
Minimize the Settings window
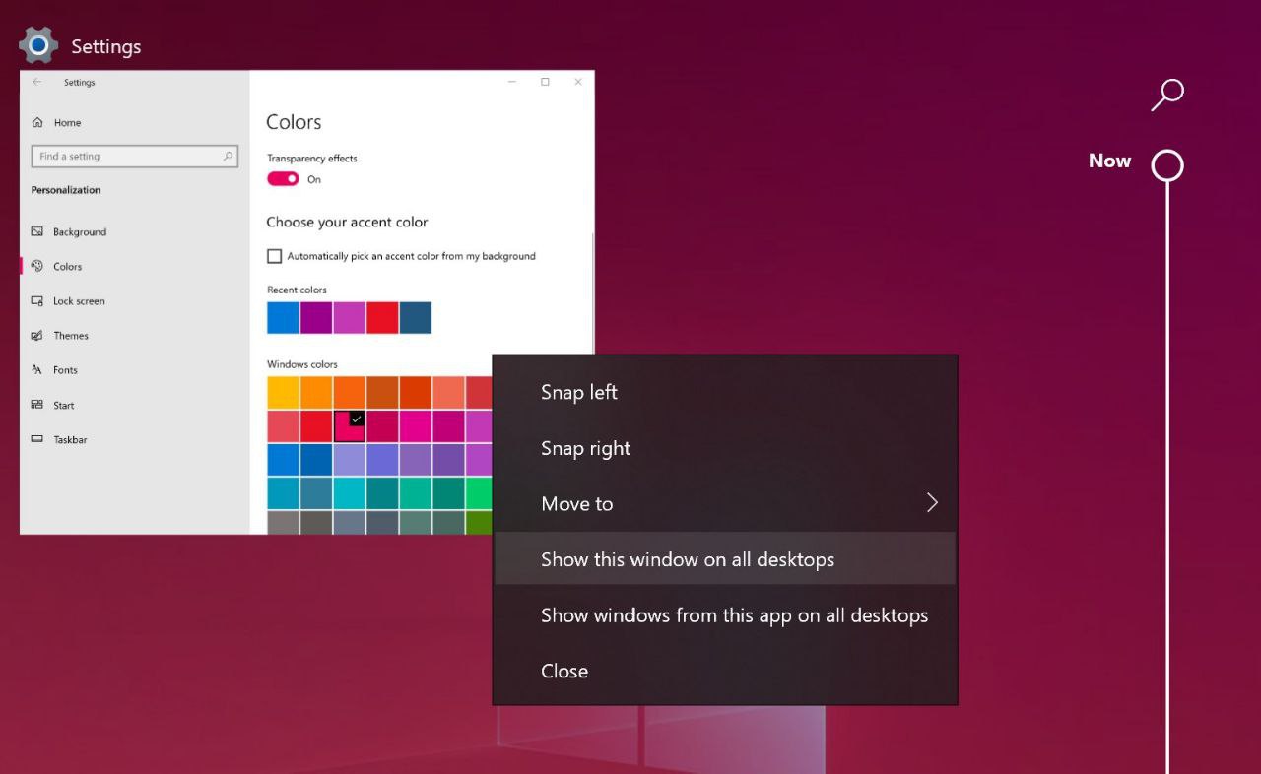[512, 82]
